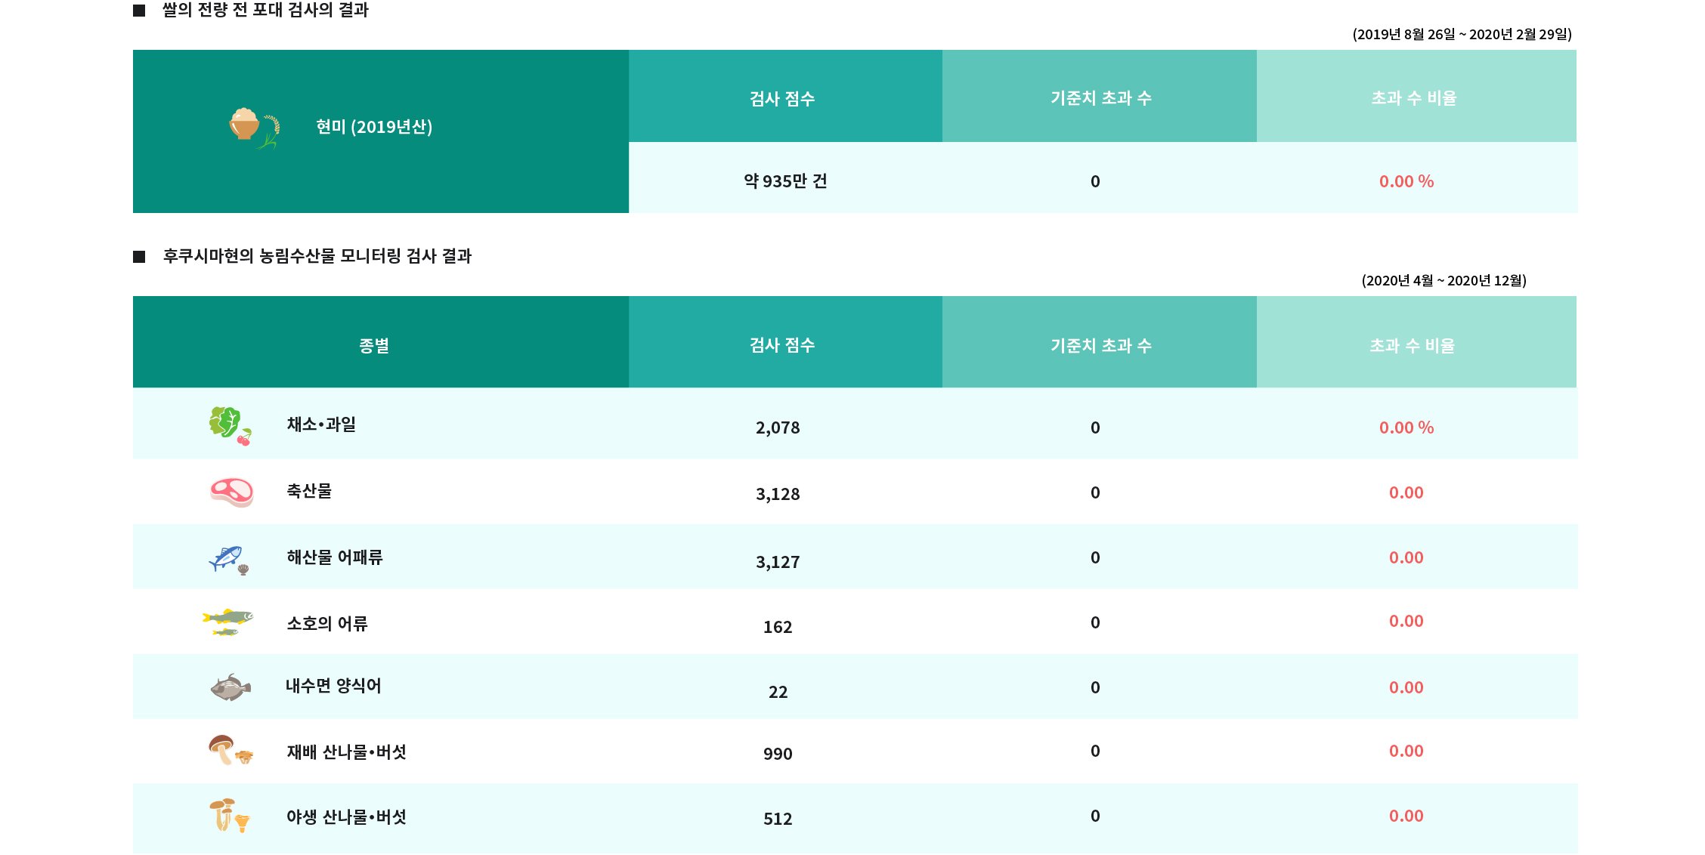Click the blue seafood fish icon
This screenshot has height=855, width=1705.
pos(229,560)
